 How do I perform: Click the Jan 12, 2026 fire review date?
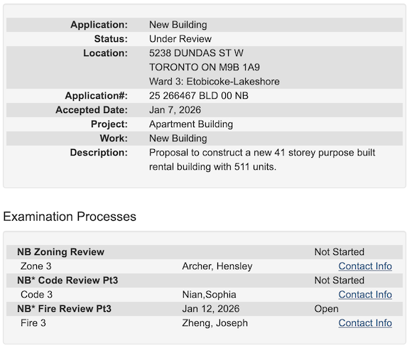[x=211, y=309]
